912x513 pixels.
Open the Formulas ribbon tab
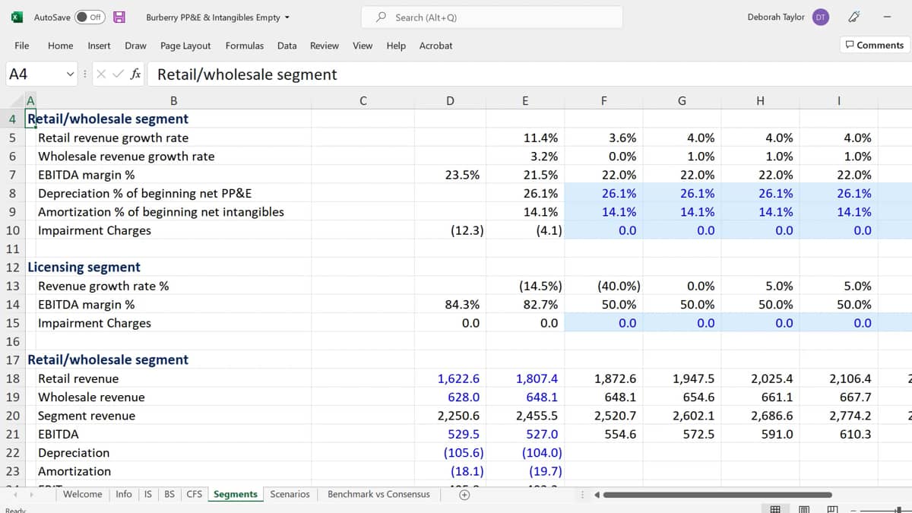(244, 46)
